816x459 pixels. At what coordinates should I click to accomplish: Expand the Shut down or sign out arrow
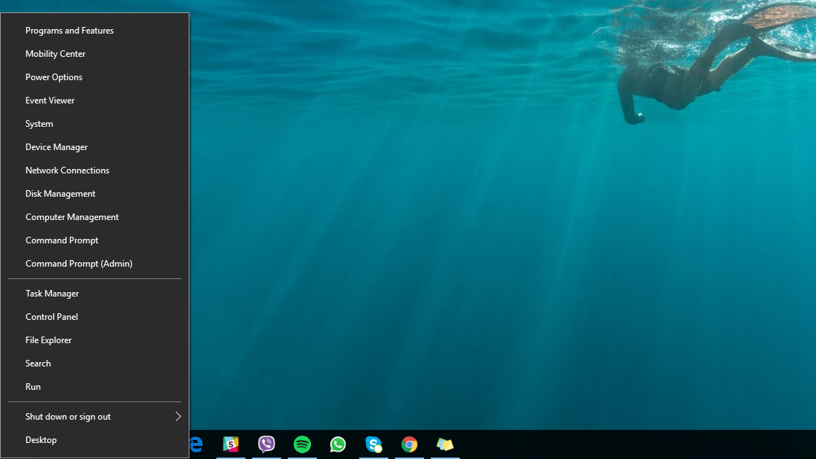point(177,417)
